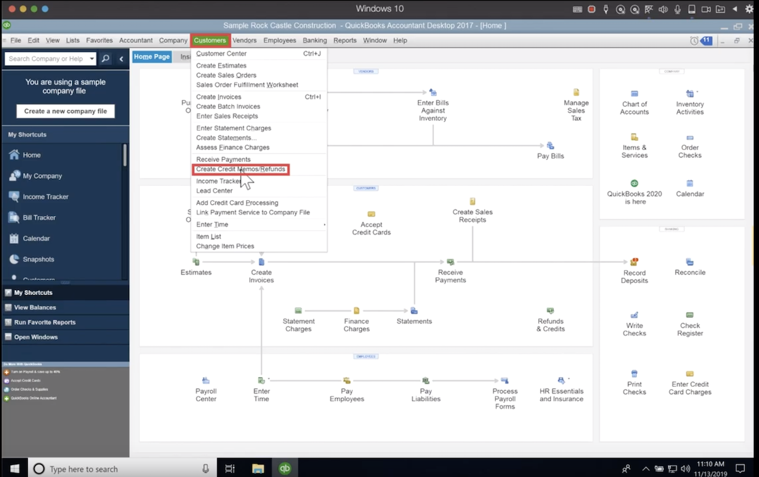Open the Reports menu
Viewport: 759px width, 477px height.
pyautogui.click(x=345, y=40)
